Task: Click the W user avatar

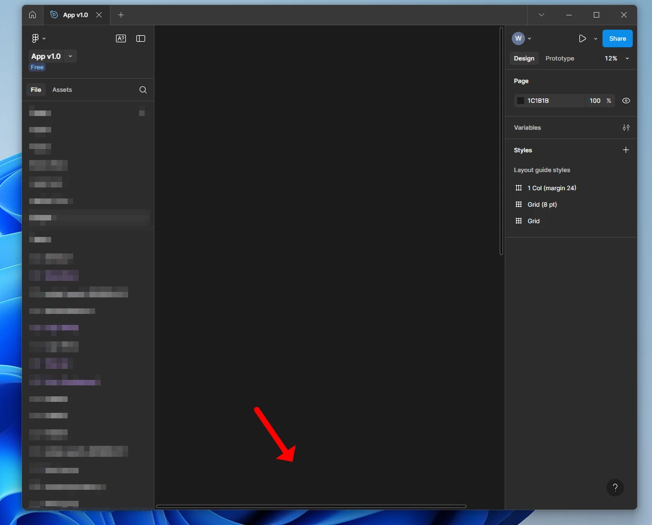Action: pos(518,38)
